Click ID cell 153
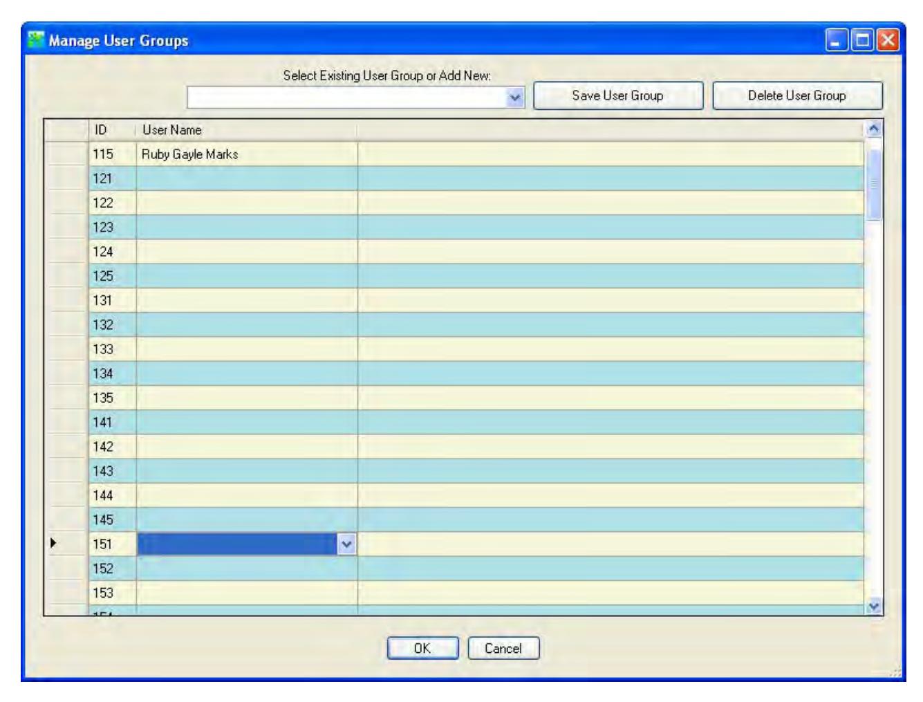The height and width of the screenshot is (702, 923). (x=113, y=593)
